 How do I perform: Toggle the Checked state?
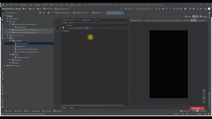click(186, 20)
